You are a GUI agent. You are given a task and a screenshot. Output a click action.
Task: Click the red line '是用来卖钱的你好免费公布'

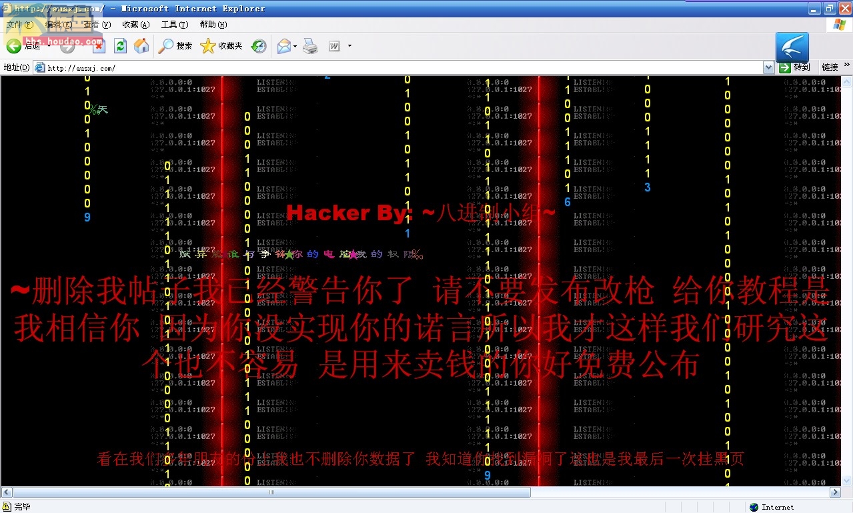coord(508,364)
